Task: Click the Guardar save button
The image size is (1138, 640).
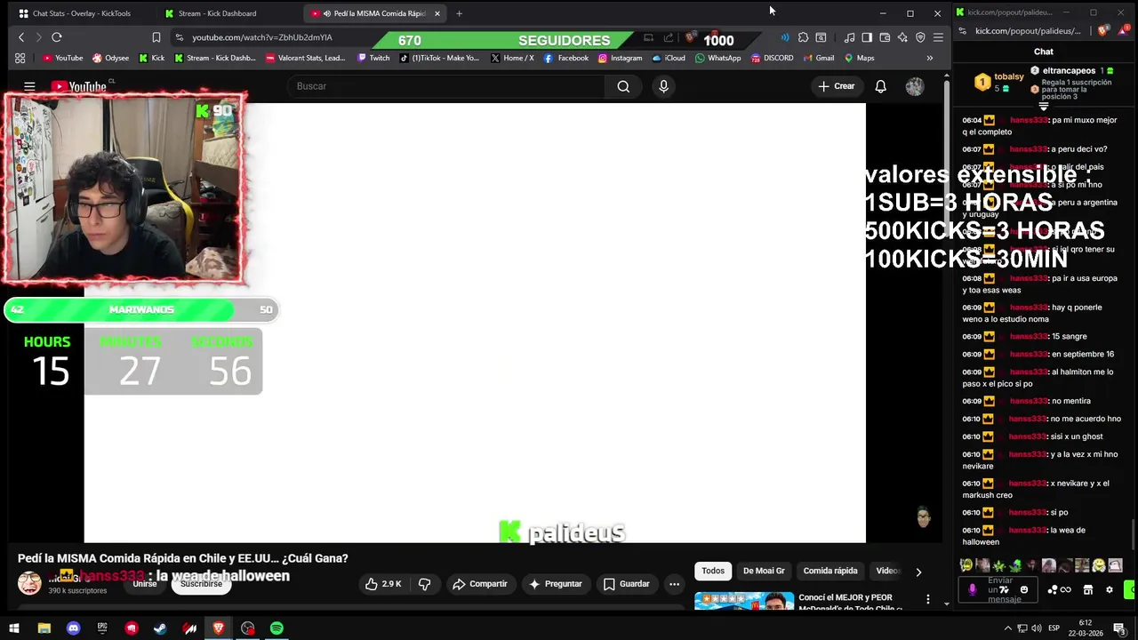Action: tap(626, 584)
